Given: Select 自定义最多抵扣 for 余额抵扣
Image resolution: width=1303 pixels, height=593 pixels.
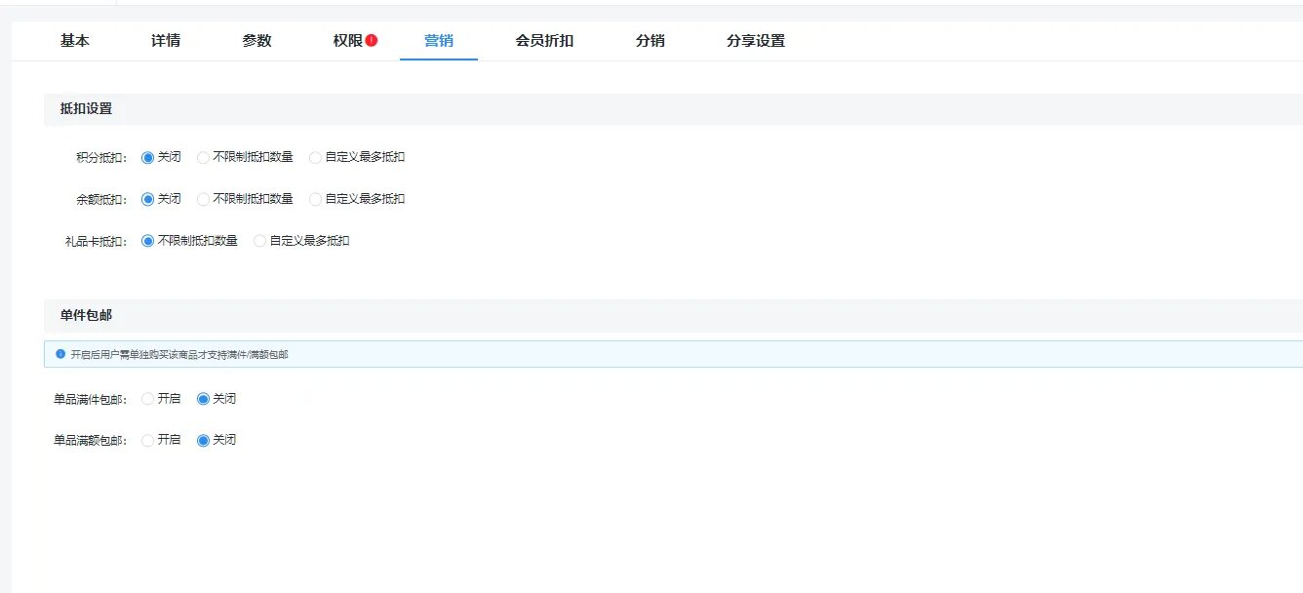Looking at the screenshot, I should point(315,199).
